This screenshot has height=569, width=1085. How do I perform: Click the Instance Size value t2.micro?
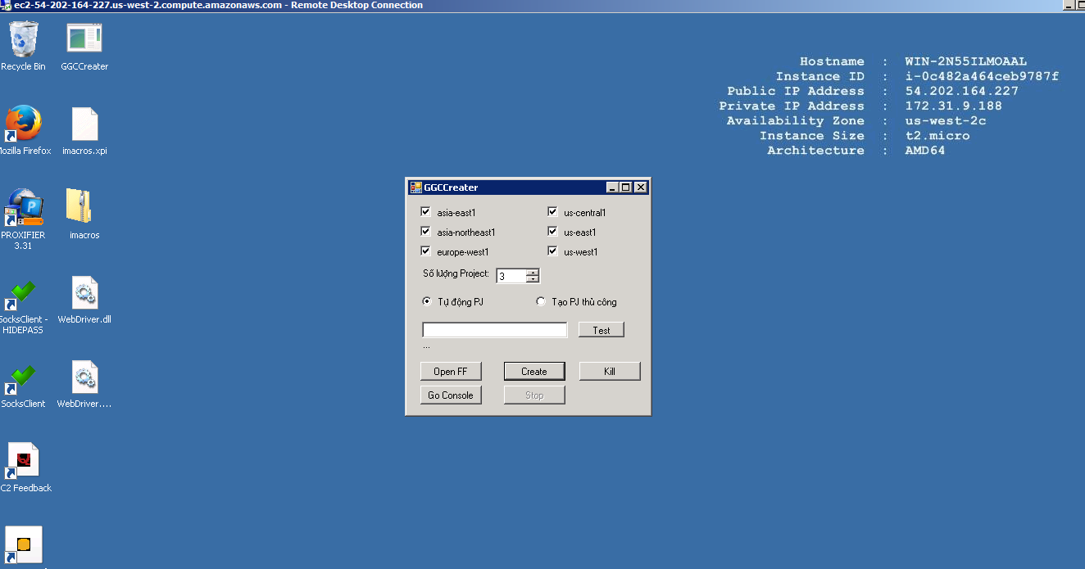click(937, 135)
